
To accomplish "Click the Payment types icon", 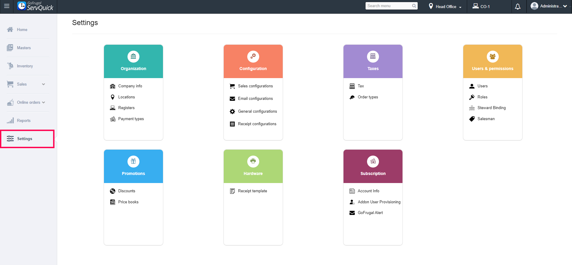I will 113,119.
